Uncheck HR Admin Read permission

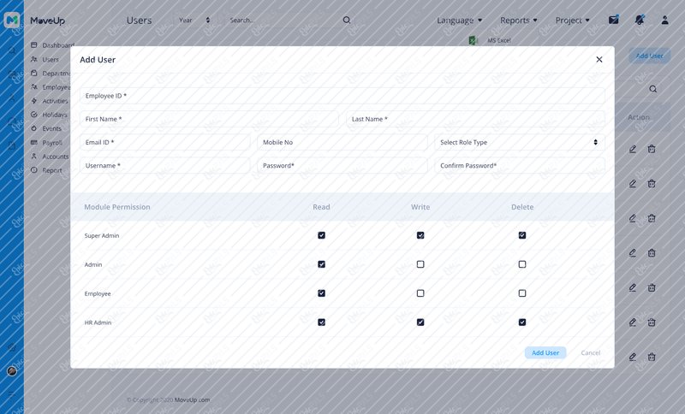322,322
